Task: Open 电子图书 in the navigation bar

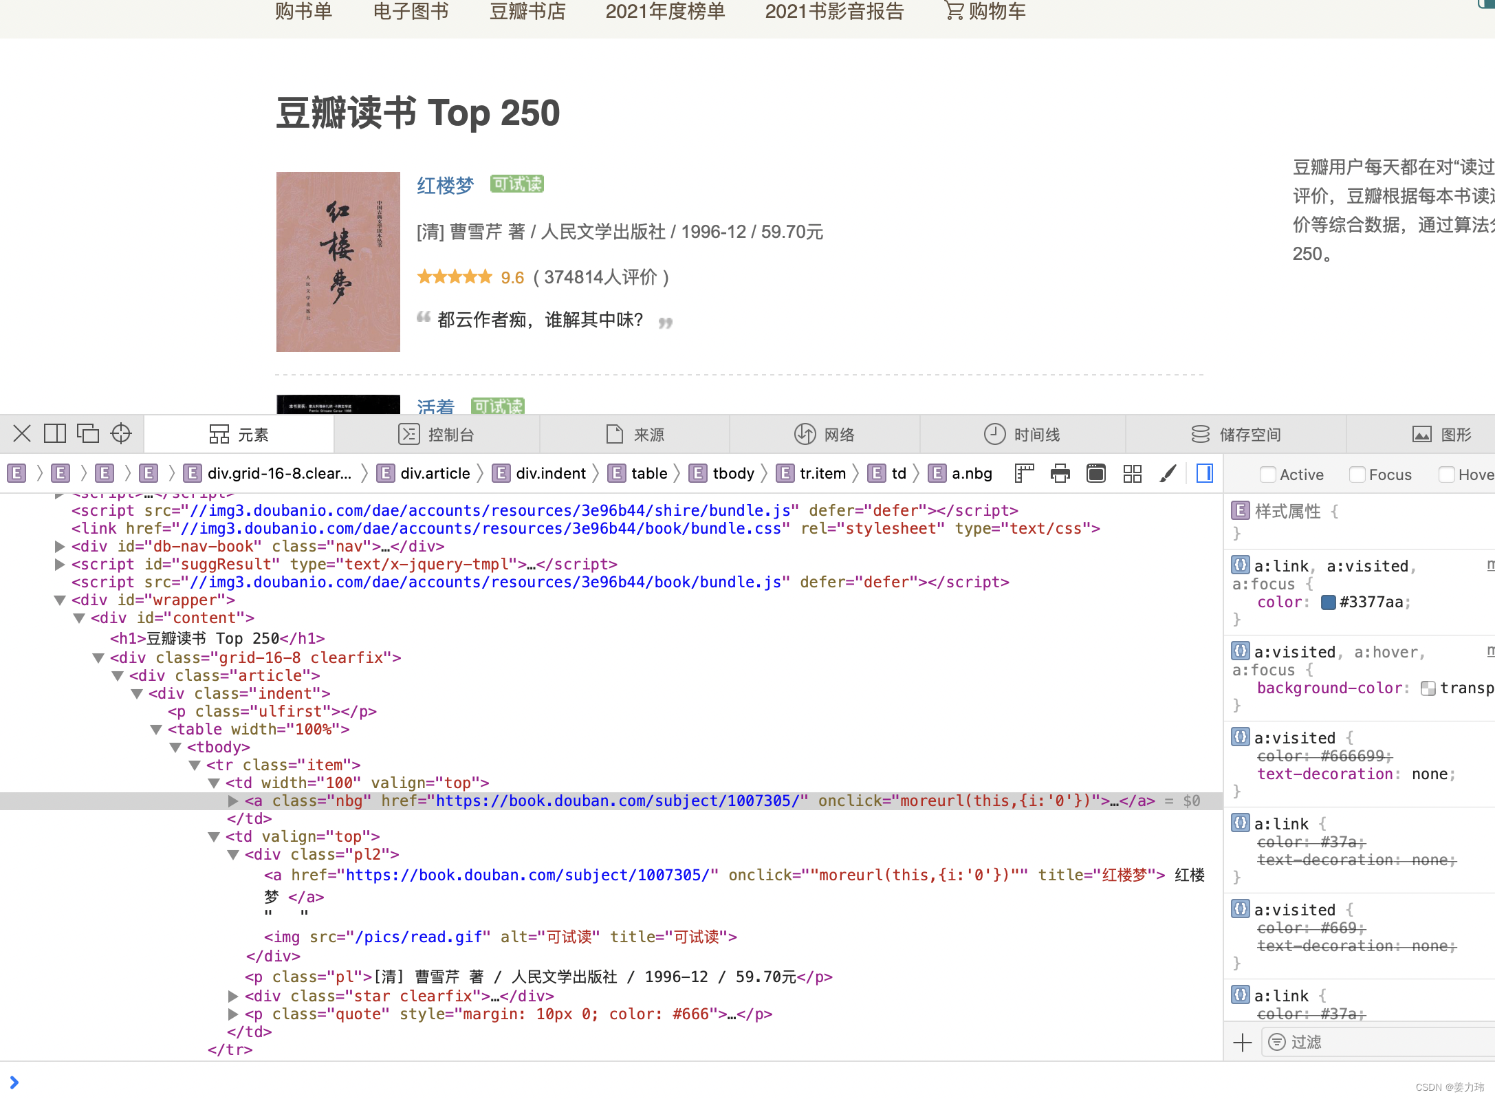Action: click(411, 12)
